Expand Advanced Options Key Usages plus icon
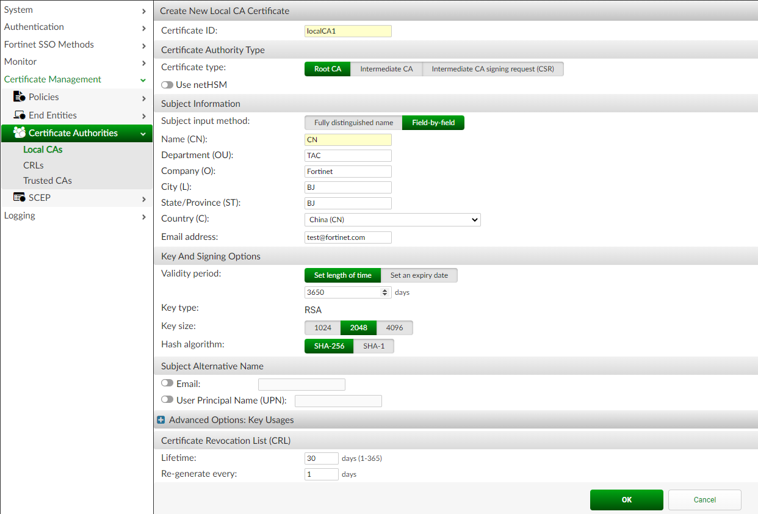This screenshot has width=758, height=514. [161, 420]
